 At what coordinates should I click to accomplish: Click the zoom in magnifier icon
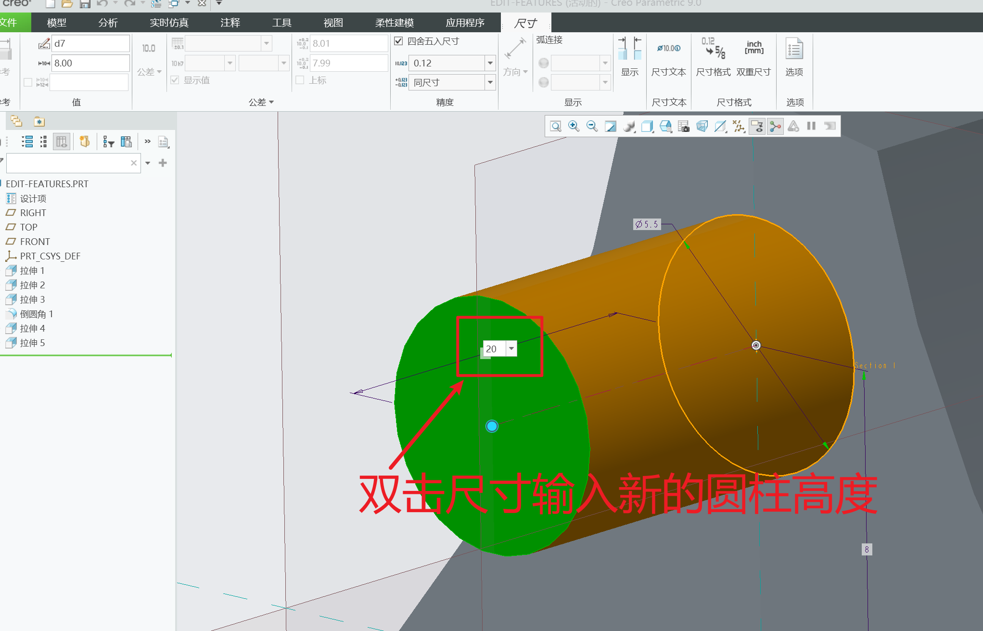coord(574,126)
